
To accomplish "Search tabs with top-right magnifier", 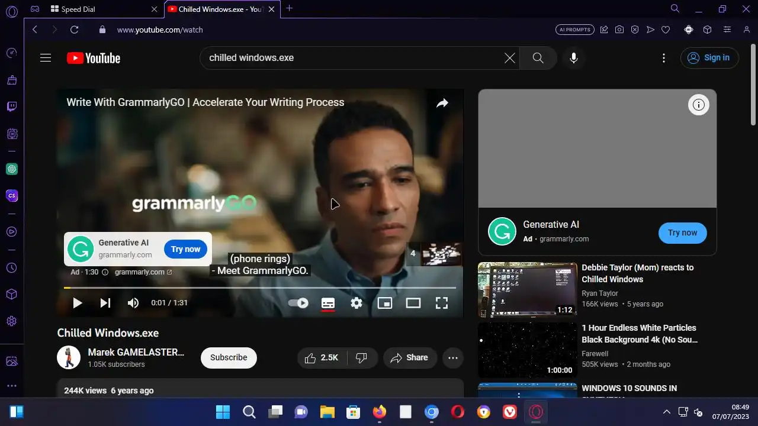I will (675, 8).
